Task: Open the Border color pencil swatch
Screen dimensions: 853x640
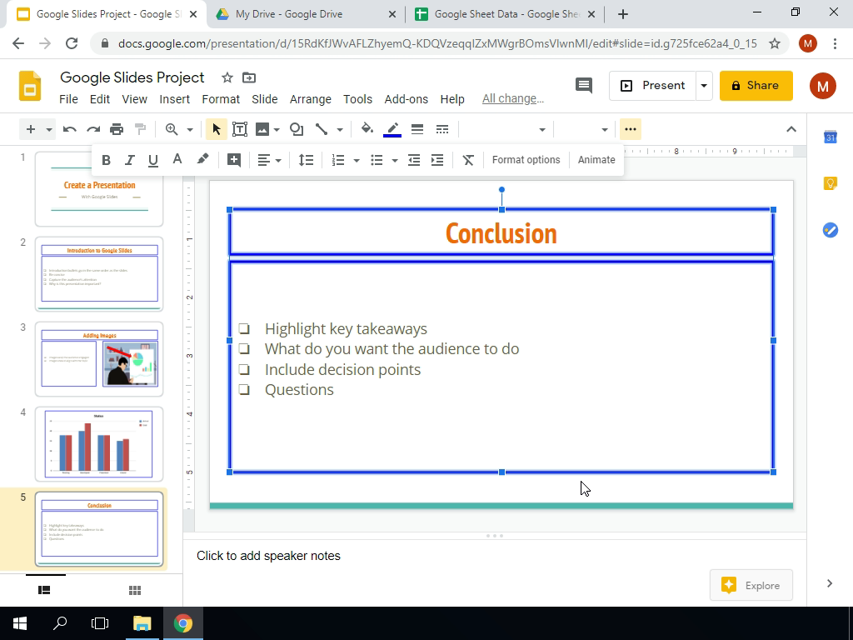Action: pos(392,129)
